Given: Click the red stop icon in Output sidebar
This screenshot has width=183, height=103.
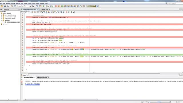Looking at the screenshot, I should point(22,82).
